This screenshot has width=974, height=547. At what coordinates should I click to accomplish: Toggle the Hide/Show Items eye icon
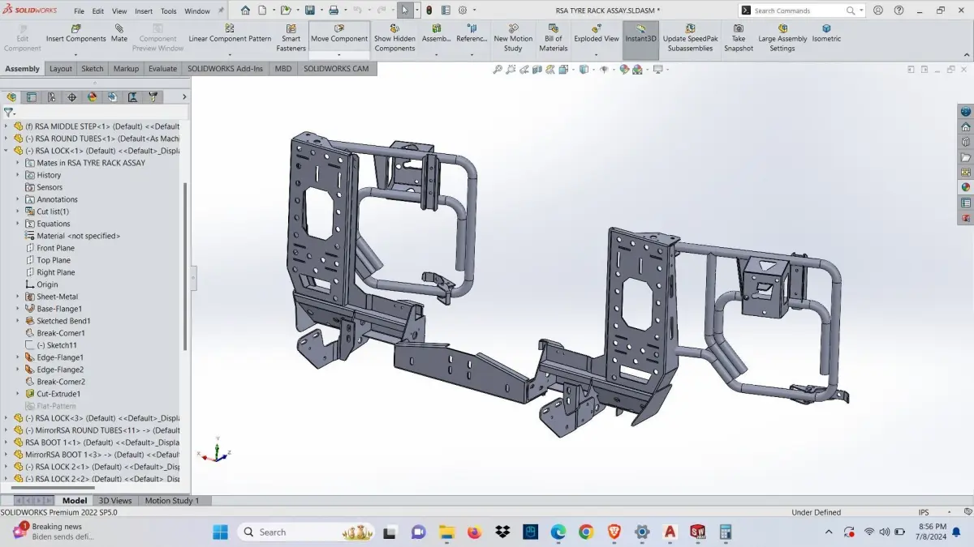coord(604,70)
